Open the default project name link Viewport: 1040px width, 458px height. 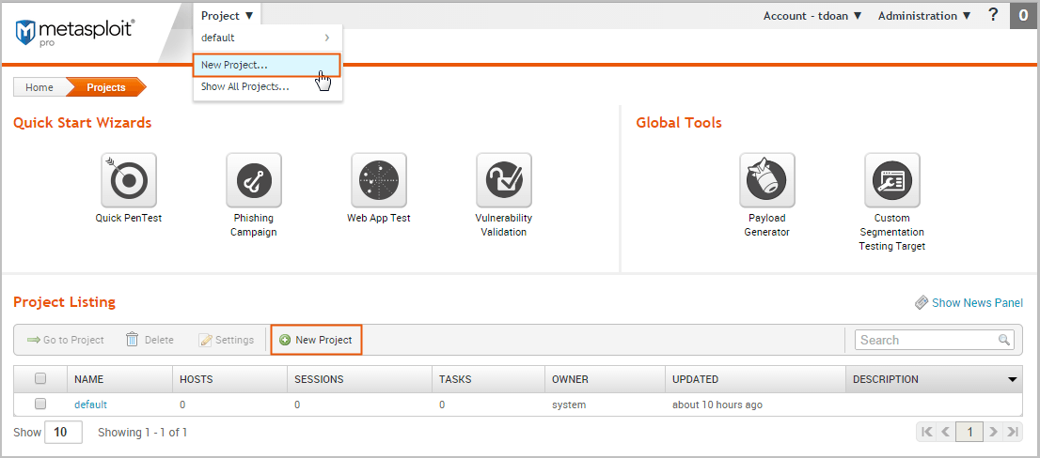[90, 405]
